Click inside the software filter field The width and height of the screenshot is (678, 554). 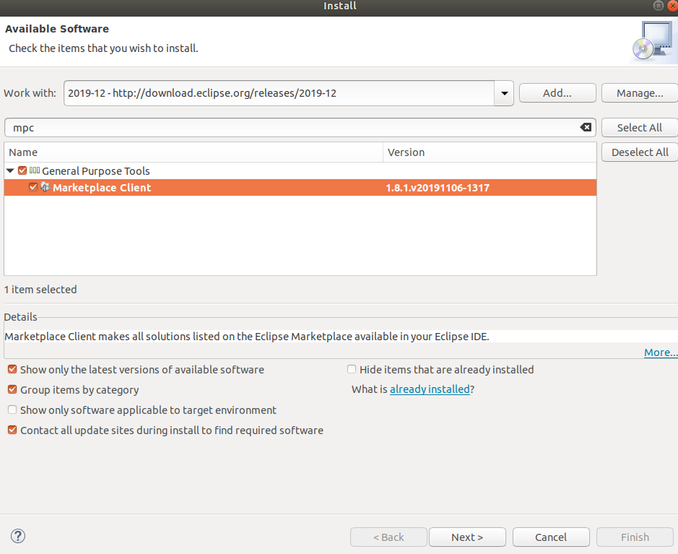coord(289,127)
